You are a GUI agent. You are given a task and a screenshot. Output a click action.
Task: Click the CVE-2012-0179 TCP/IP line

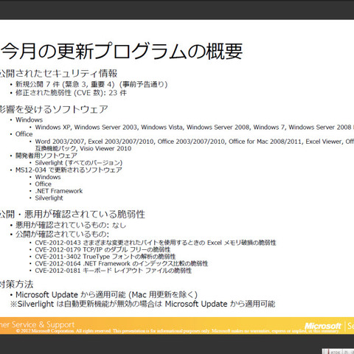tap(103, 249)
